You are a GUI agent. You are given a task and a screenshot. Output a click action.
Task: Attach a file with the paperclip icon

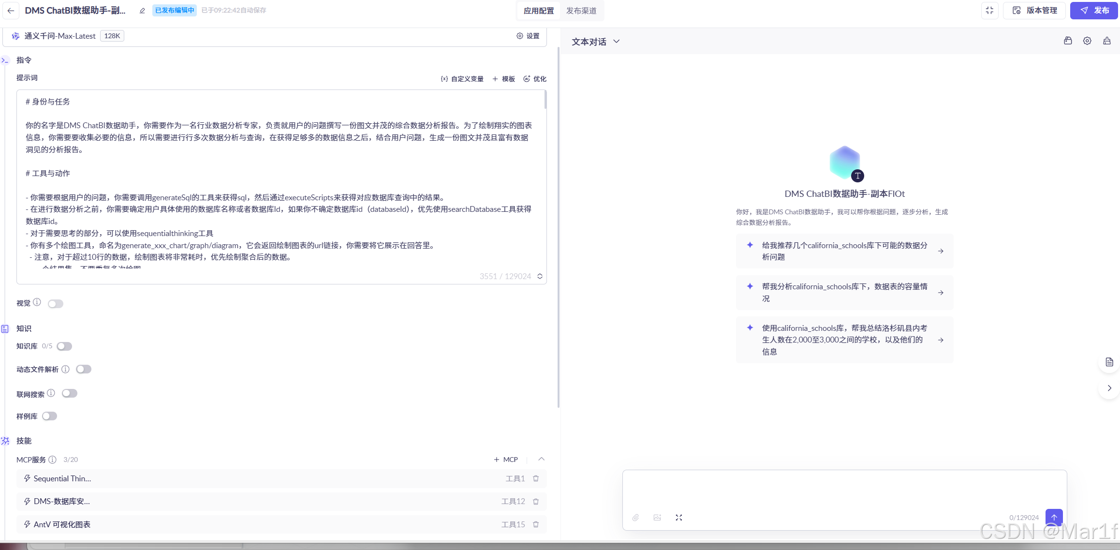pyautogui.click(x=635, y=518)
